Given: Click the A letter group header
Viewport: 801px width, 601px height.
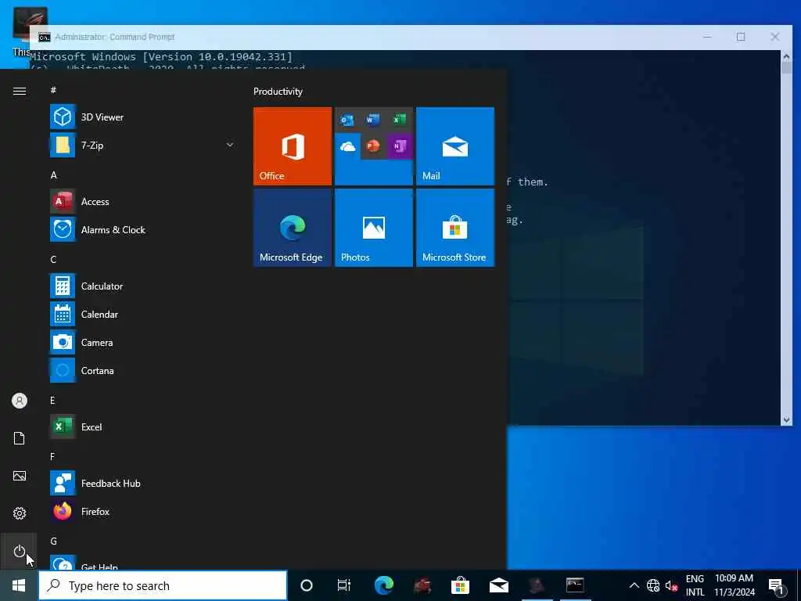Looking at the screenshot, I should tap(53, 175).
